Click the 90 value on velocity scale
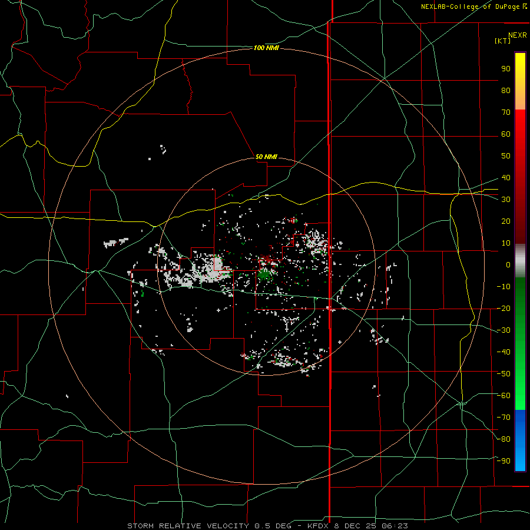Viewport: 530px width, 530px height. coord(506,69)
